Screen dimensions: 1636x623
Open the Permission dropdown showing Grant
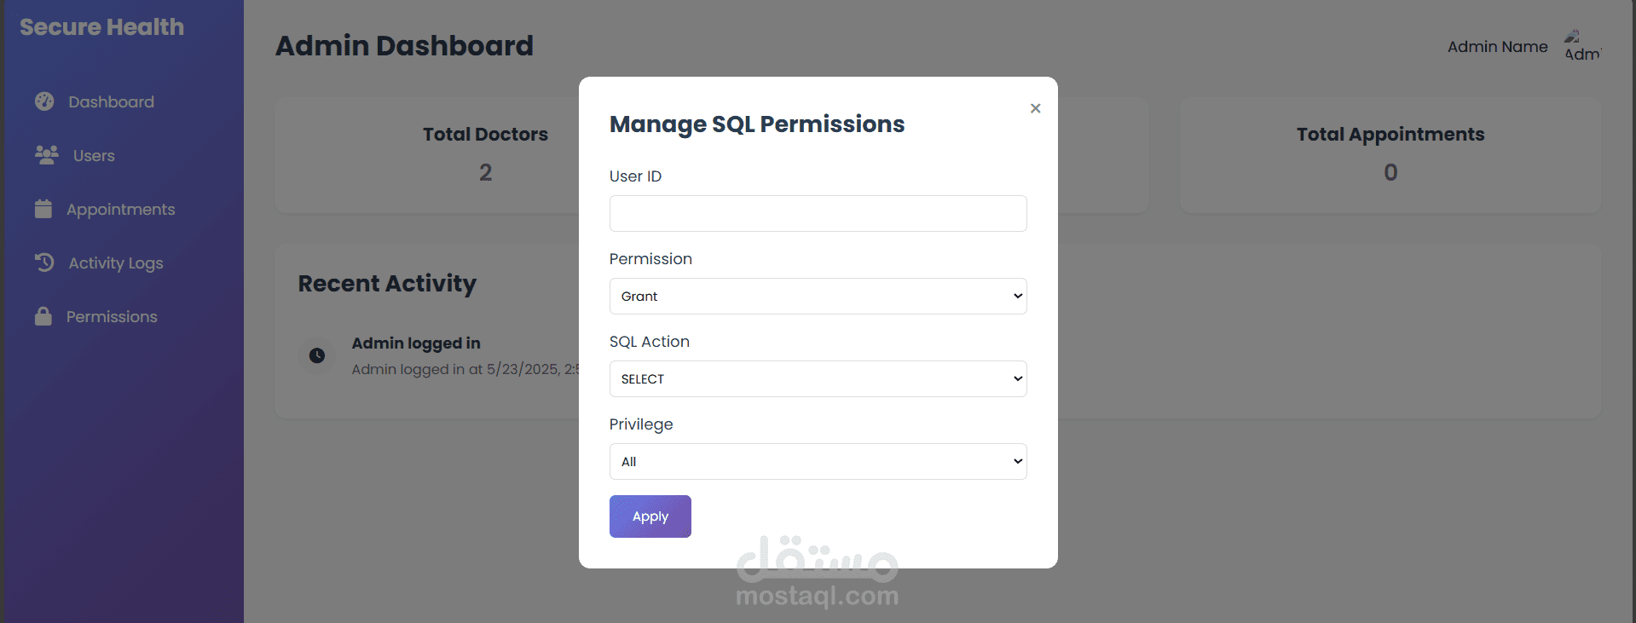(818, 296)
